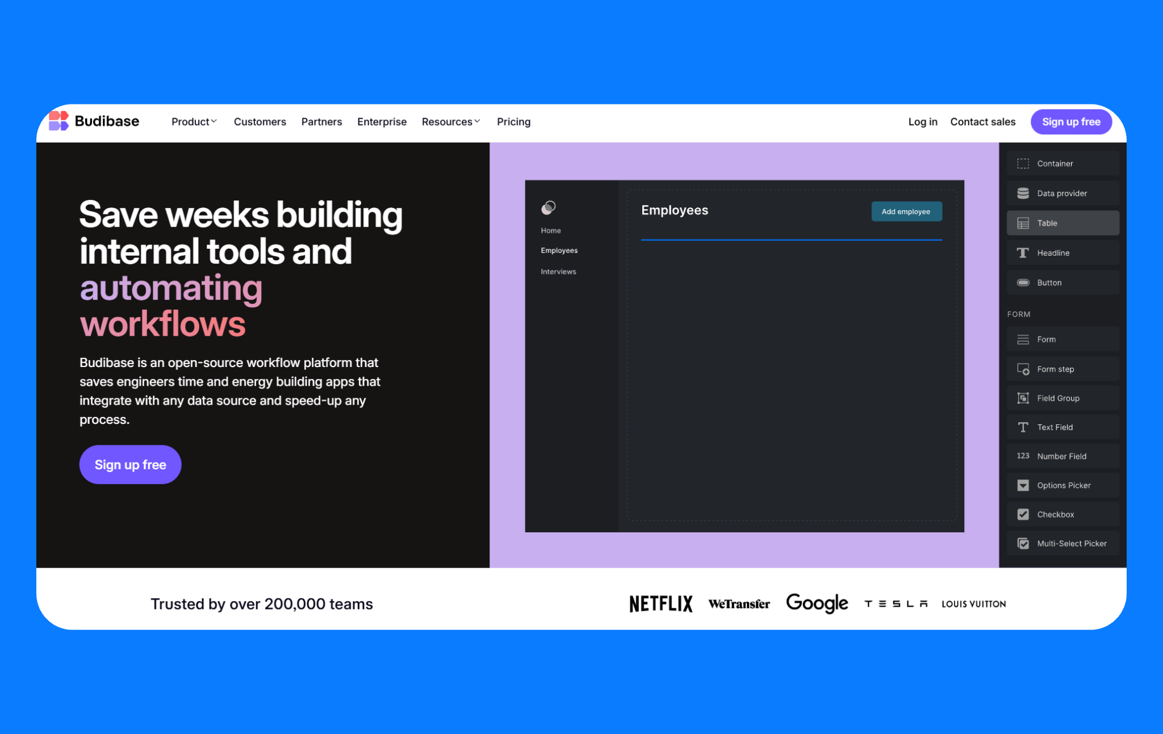Click the Log in link
Image resolution: width=1163 pixels, height=734 pixels.
922,122
